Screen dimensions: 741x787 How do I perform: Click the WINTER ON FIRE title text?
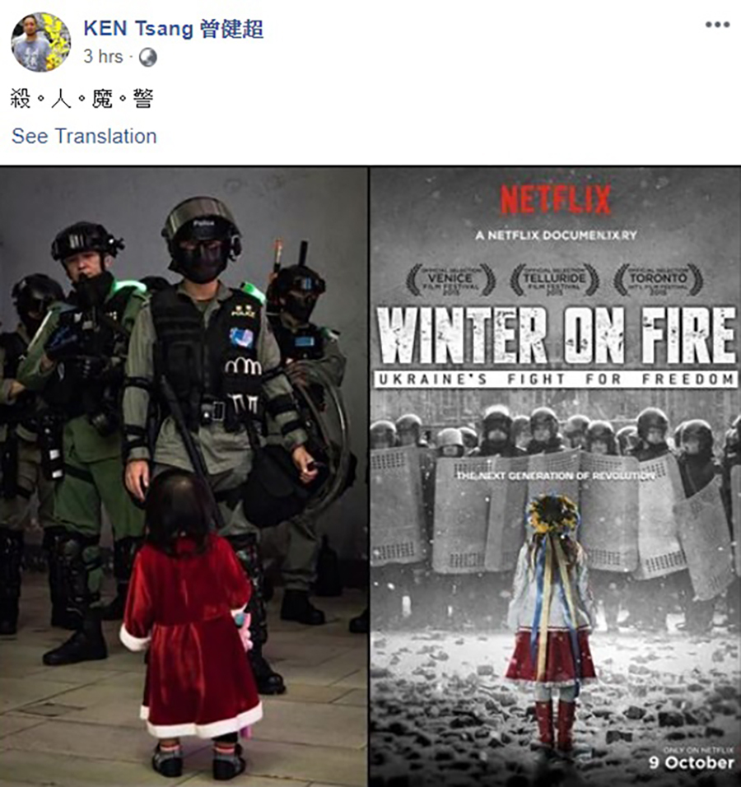click(x=557, y=336)
